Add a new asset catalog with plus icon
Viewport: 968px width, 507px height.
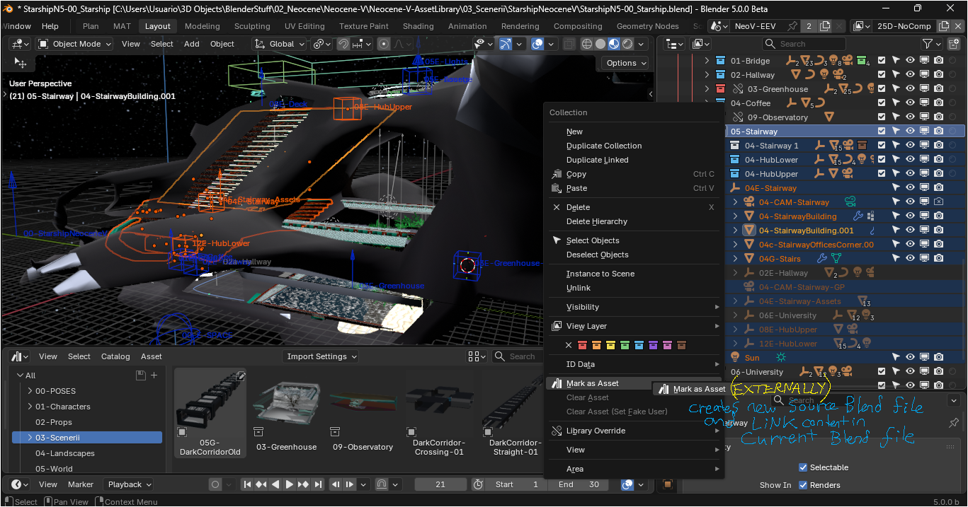coord(154,375)
